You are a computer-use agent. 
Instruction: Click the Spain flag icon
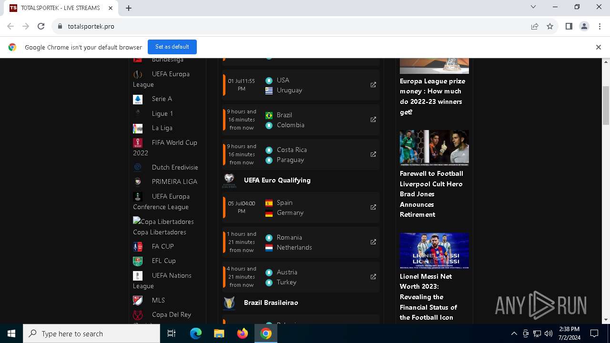click(269, 203)
